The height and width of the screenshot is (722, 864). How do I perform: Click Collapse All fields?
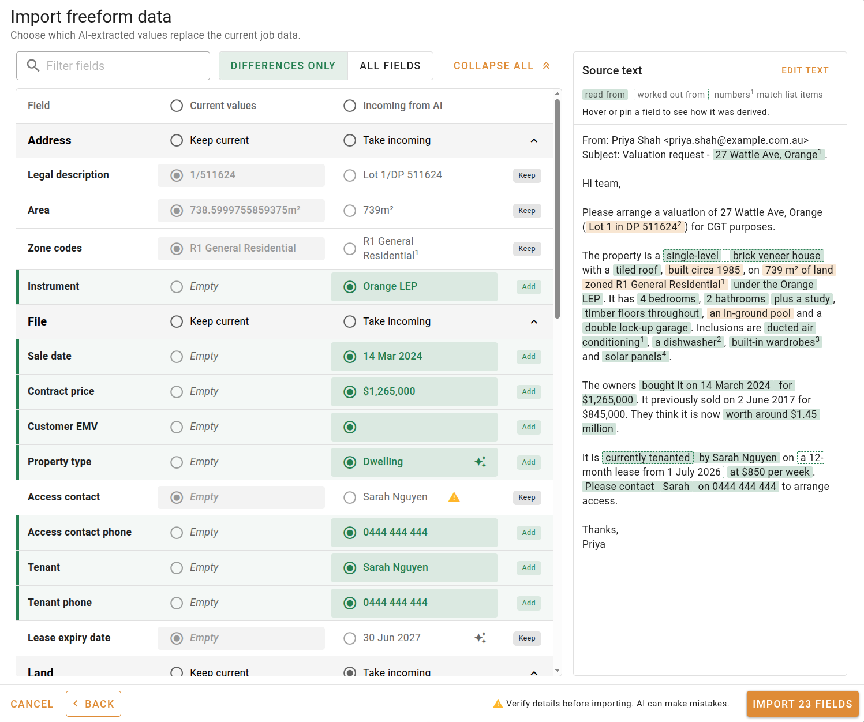click(x=502, y=66)
